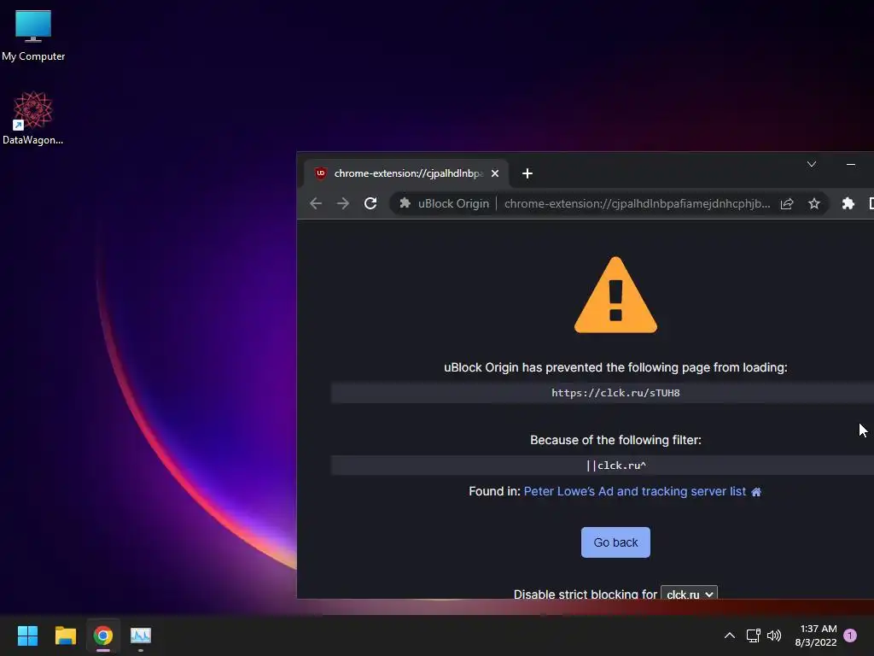The image size is (874, 656).
Task: Bookmark this page with star icon
Action: [x=813, y=203]
